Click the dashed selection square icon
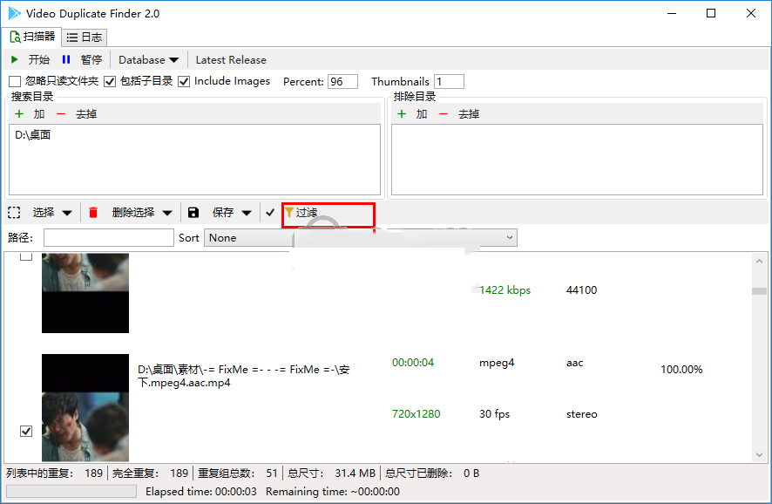The image size is (772, 504). pyautogui.click(x=14, y=213)
